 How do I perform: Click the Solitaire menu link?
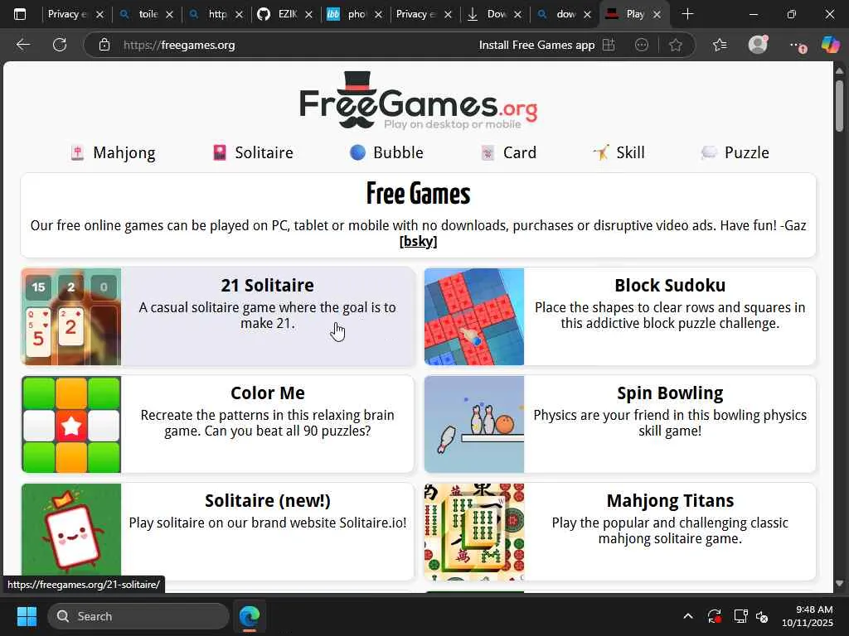tap(264, 152)
